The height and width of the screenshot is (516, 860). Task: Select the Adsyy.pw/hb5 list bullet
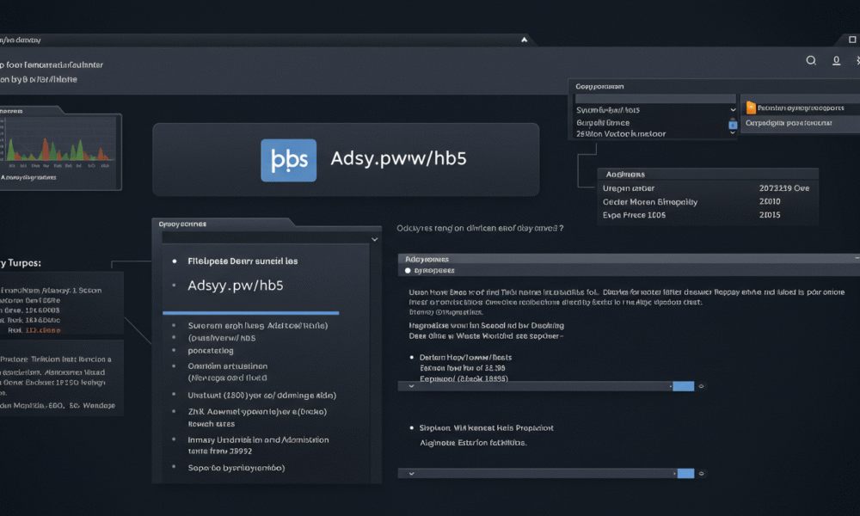point(175,285)
